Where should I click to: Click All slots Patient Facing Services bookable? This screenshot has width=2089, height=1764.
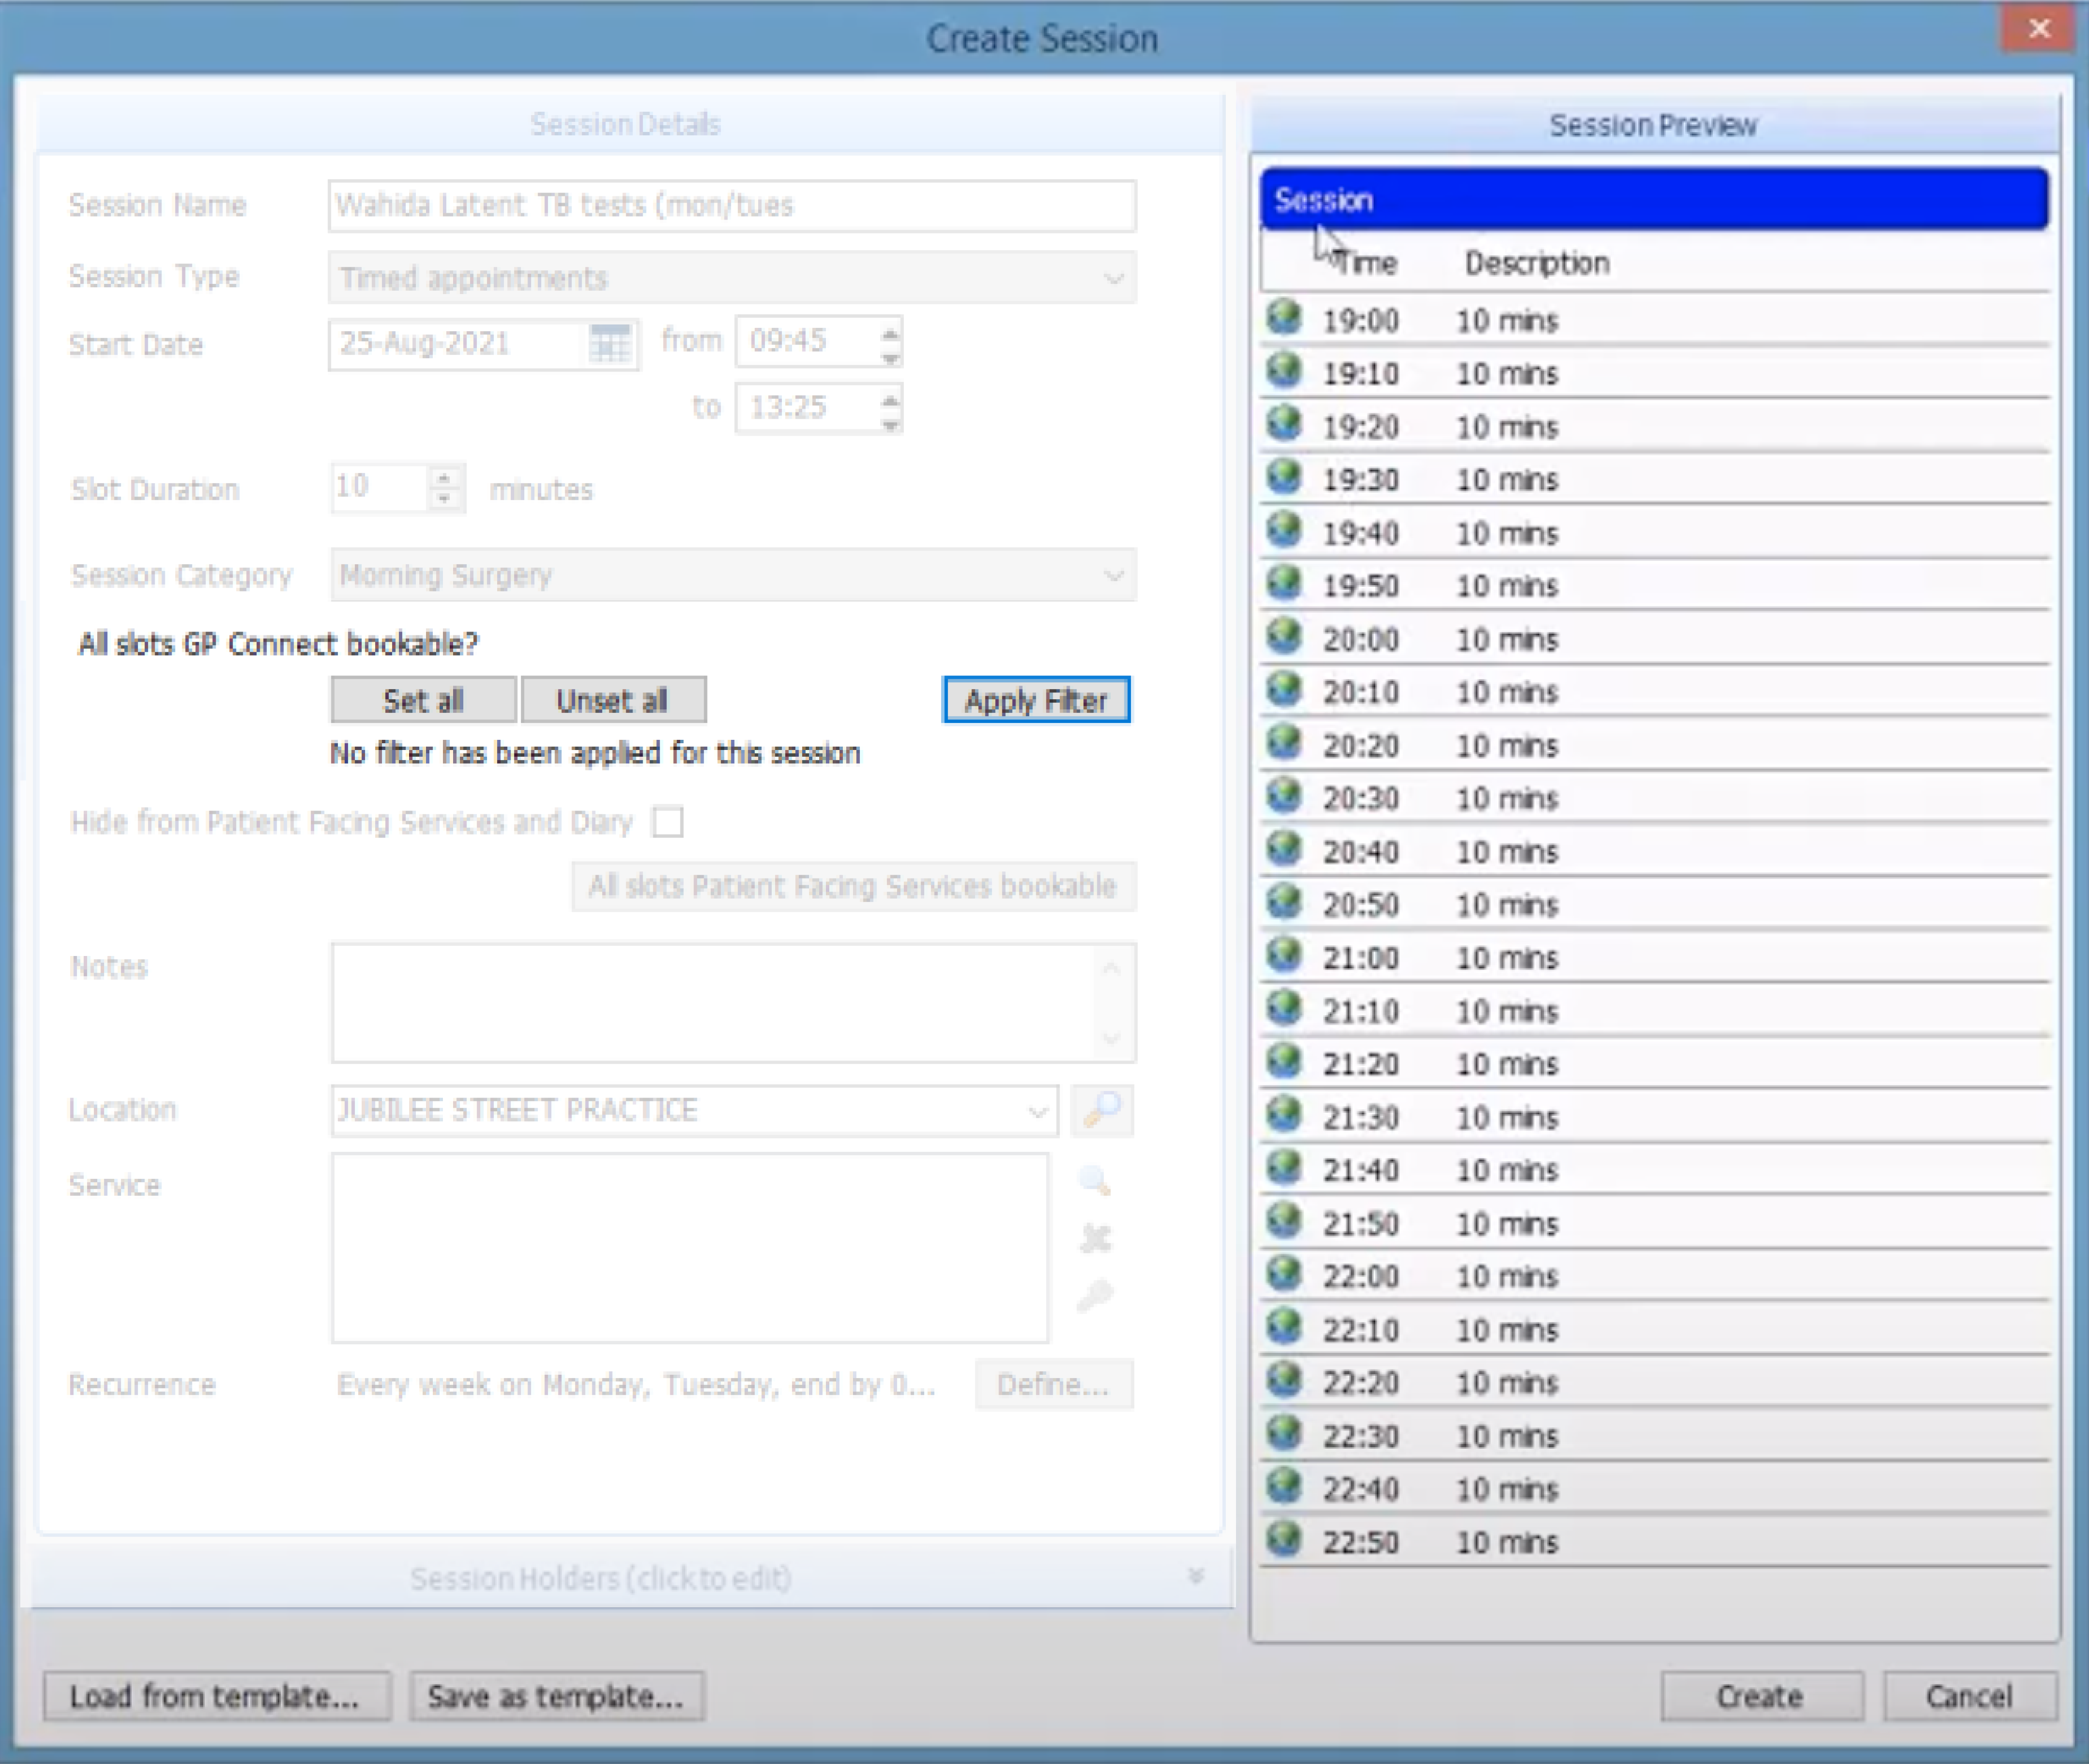point(853,886)
